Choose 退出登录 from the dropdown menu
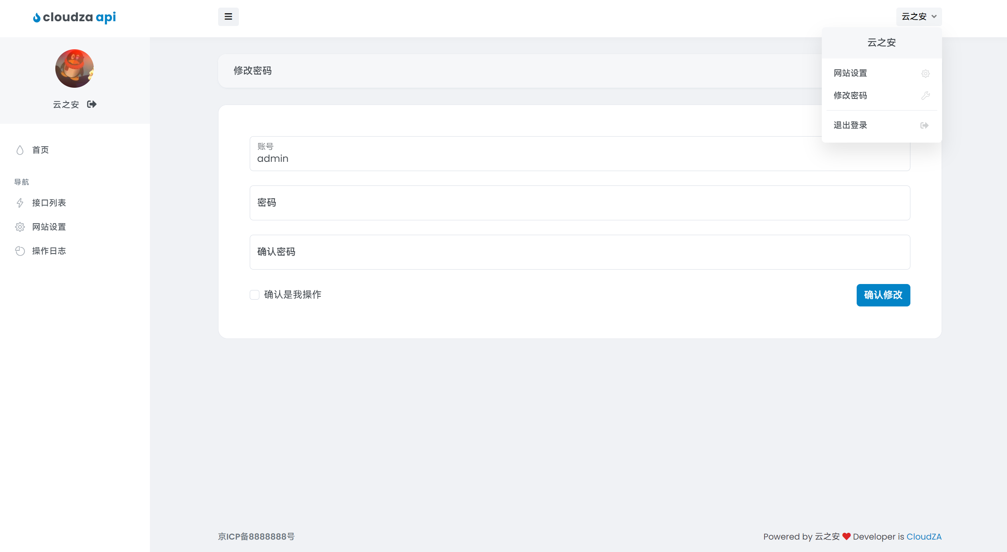Viewport: 1007px width, 552px height. [x=851, y=125]
